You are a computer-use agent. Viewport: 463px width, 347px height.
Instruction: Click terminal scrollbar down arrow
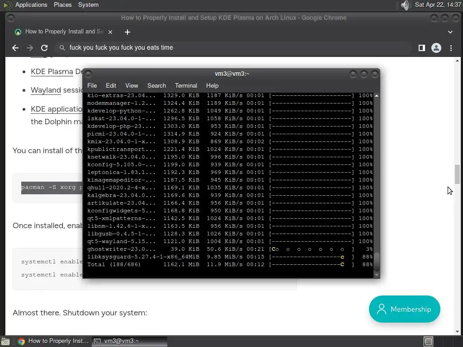pos(377,275)
